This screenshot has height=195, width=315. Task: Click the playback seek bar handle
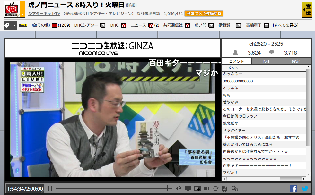click(167, 188)
